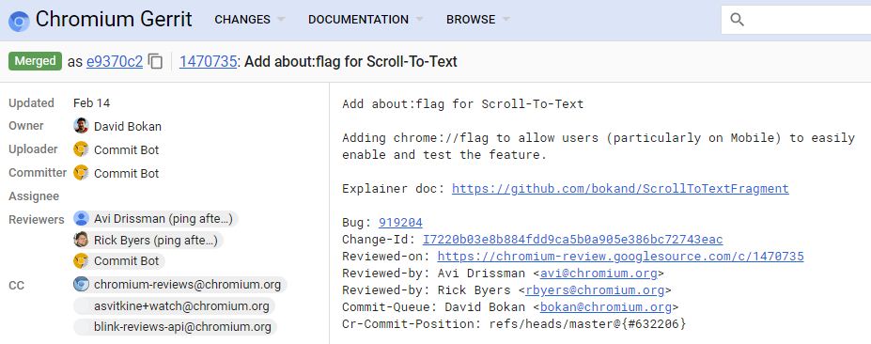Open the DOCUMENTATION menu
The width and height of the screenshot is (871, 344).
coord(358,20)
